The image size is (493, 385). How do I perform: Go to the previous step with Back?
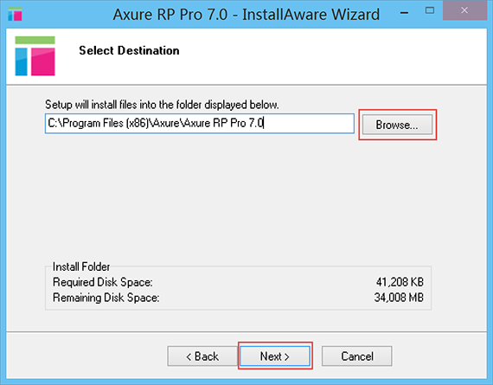coord(202,356)
